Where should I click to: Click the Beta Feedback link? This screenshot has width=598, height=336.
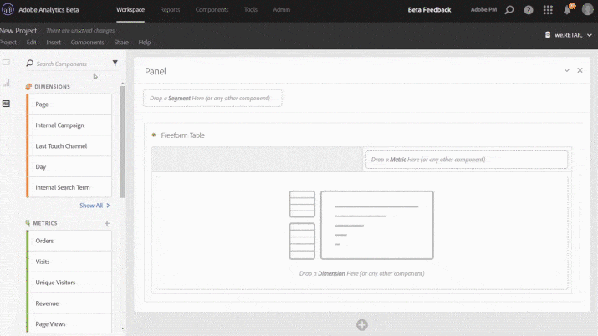point(429,10)
